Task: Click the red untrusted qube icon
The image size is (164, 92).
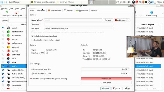Action: (x=8, y=55)
